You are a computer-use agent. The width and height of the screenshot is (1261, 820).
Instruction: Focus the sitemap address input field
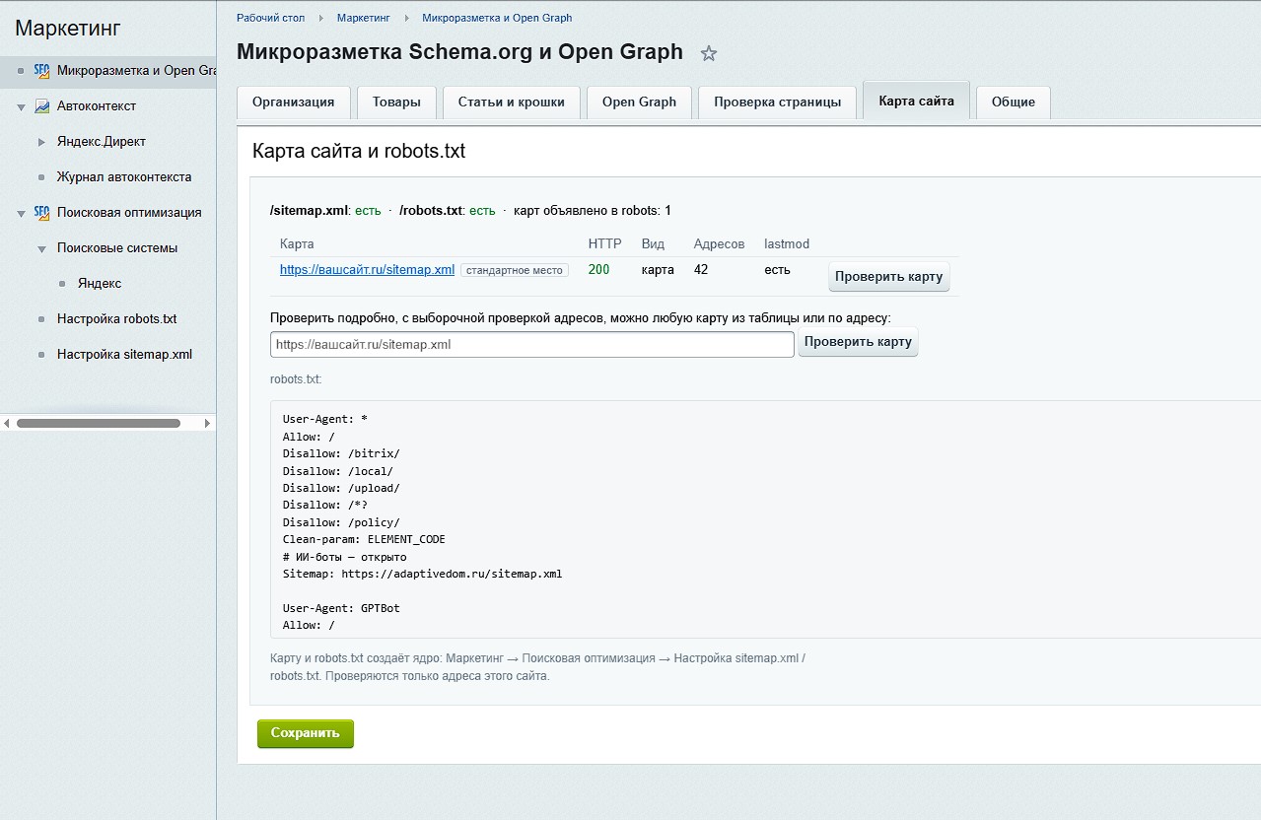(x=532, y=344)
